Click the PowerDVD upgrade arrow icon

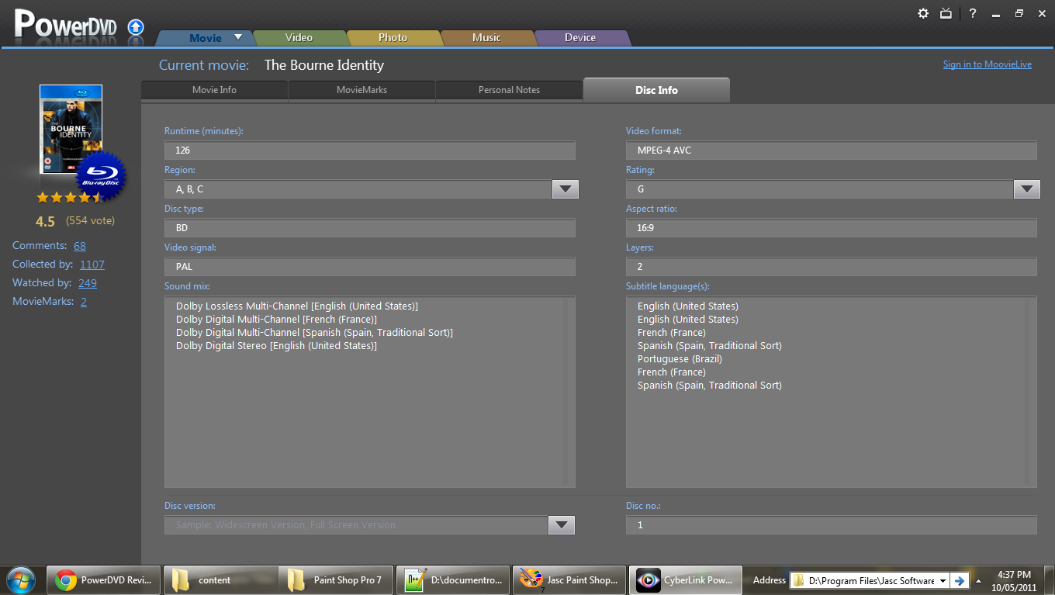coord(136,27)
